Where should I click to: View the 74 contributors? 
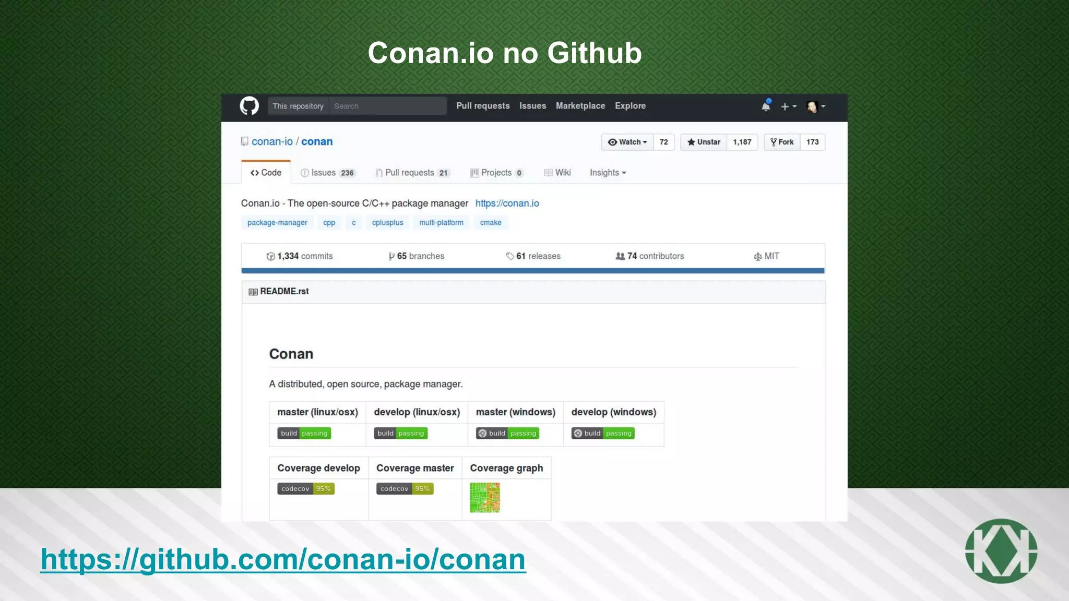pyautogui.click(x=650, y=256)
